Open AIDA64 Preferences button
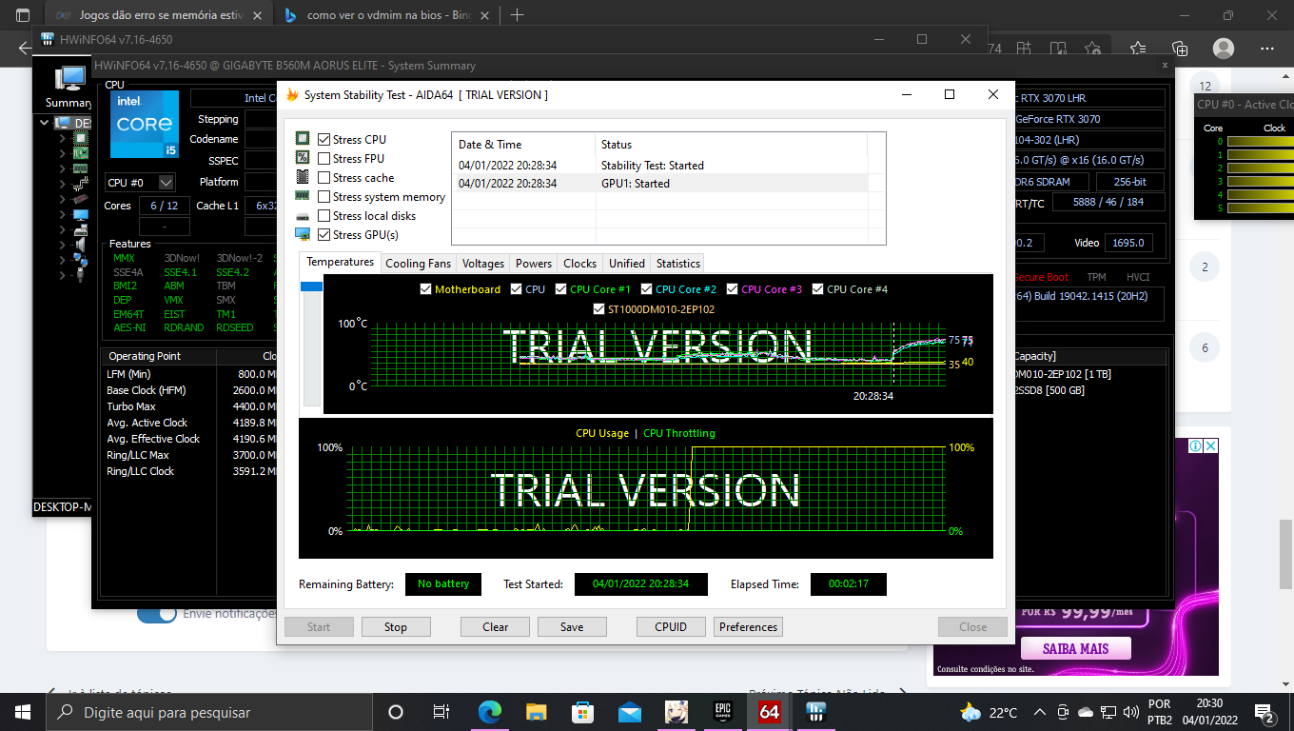The height and width of the screenshot is (731, 1294). (x=749, y=627)
